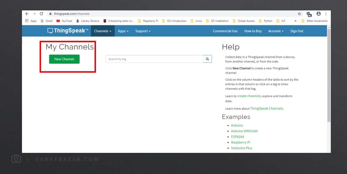This screenshot has height=174, width=347.
Task: Reload the page with the refresh icon
Action: click(x=41, y=14)
